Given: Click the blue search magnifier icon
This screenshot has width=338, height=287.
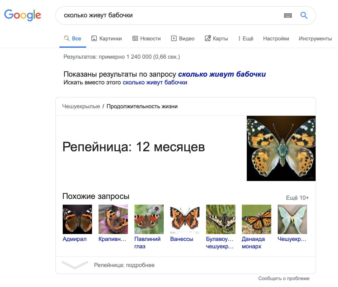Looking at the screenshot, I should click(x=304, y=15).
